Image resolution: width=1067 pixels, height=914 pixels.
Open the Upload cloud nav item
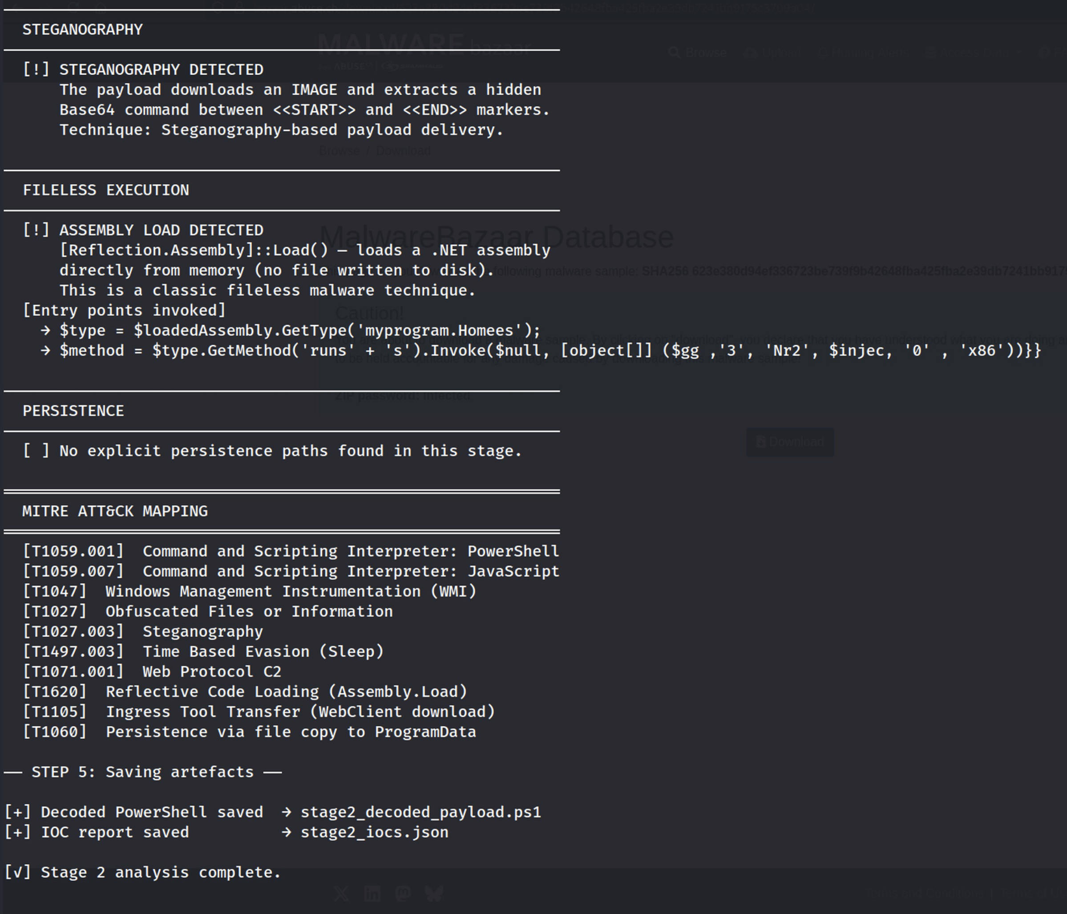[772, 53]
